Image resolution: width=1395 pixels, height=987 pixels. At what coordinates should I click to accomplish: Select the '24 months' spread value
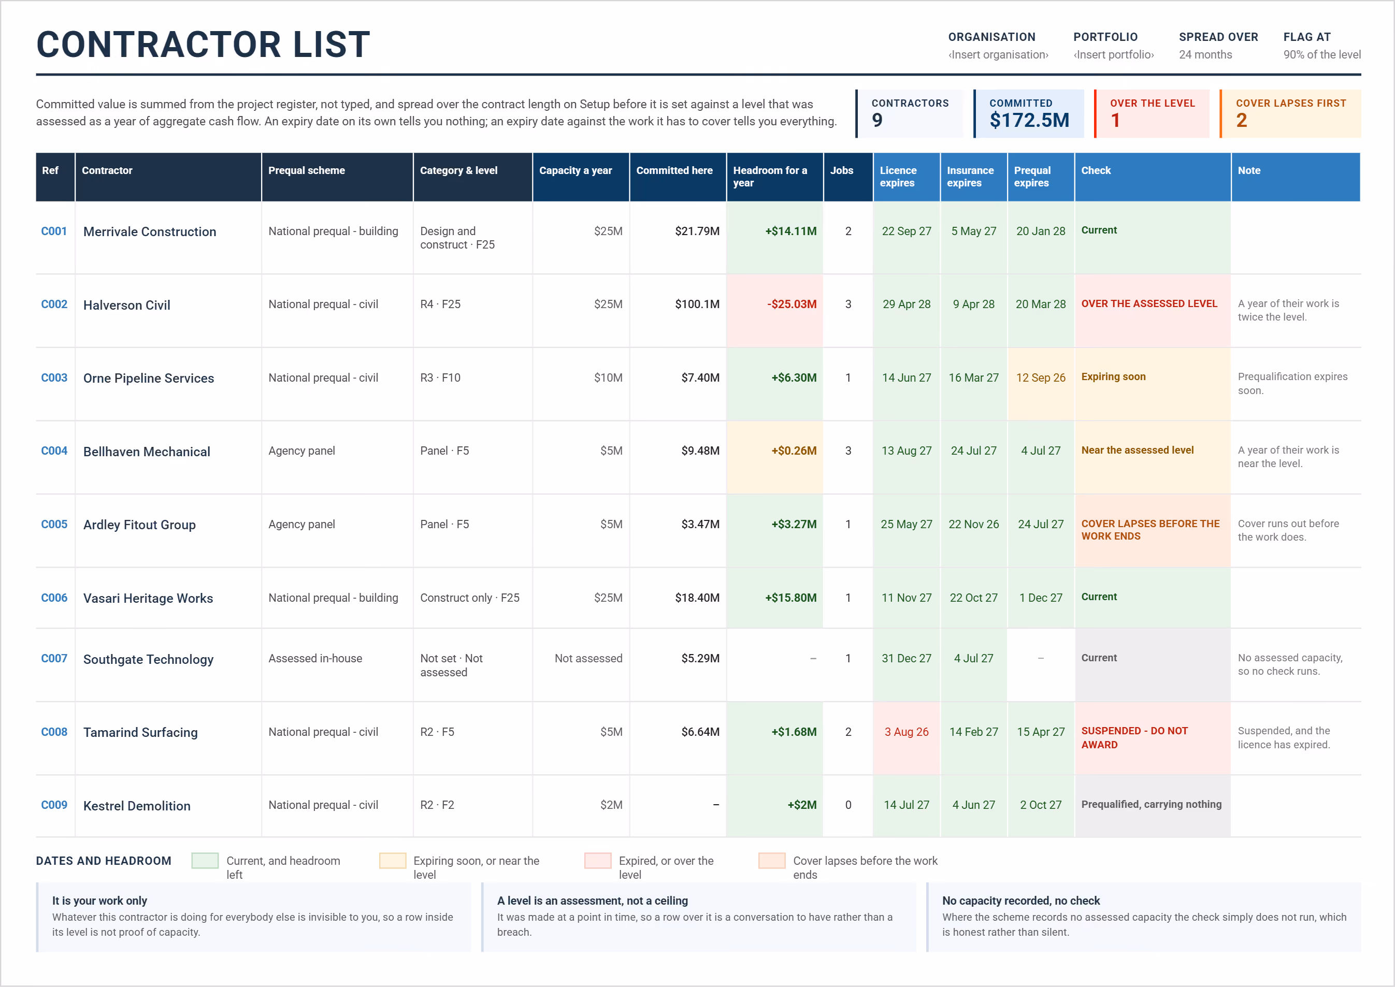point(1205,55)
